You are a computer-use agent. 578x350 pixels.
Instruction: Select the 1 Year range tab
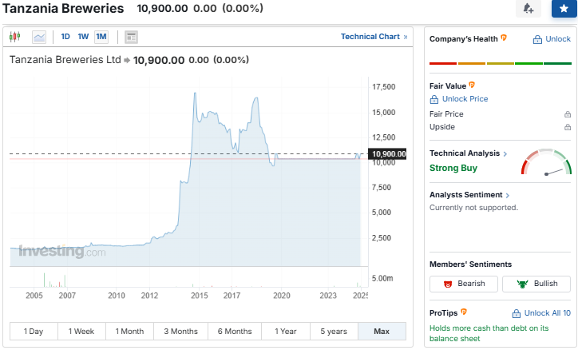tap(286, 331)
